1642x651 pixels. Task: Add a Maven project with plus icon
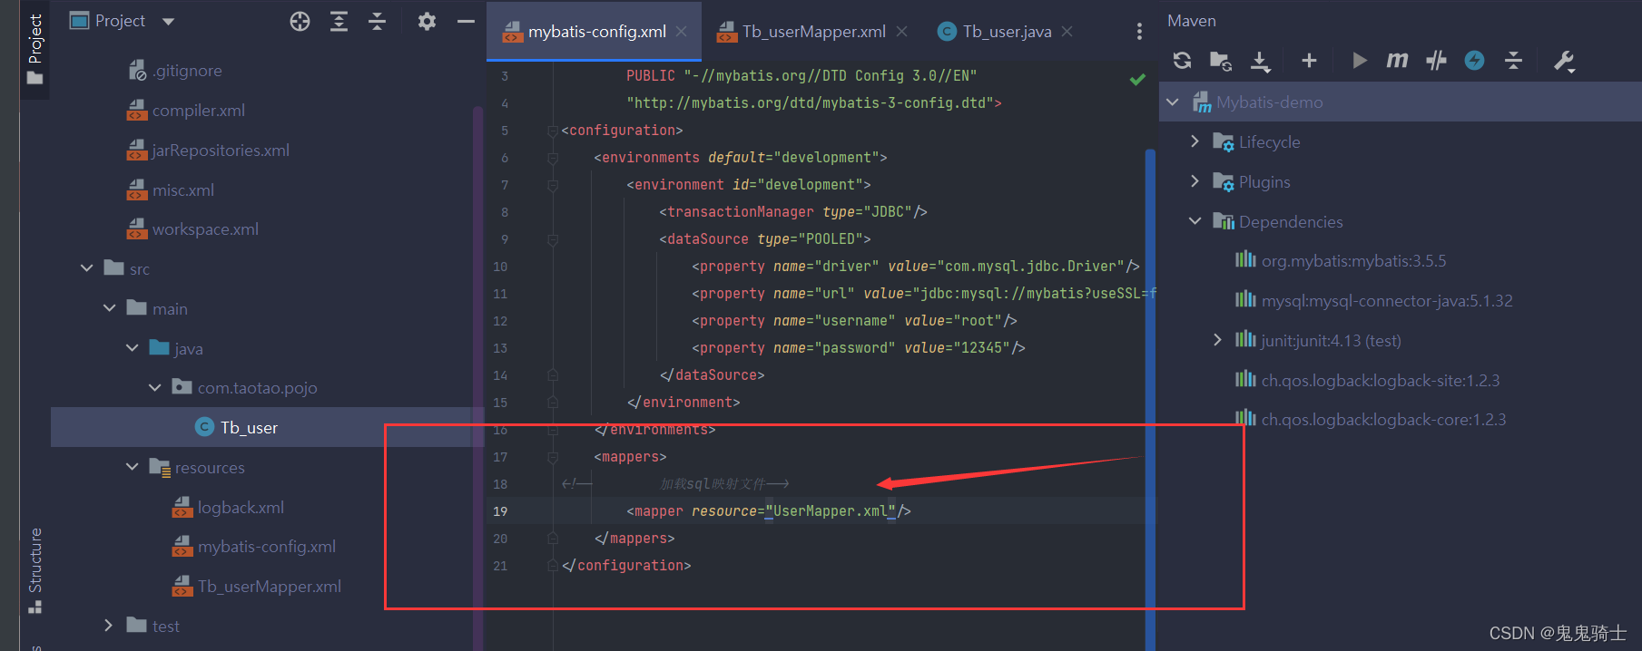tap(1309, 61)
